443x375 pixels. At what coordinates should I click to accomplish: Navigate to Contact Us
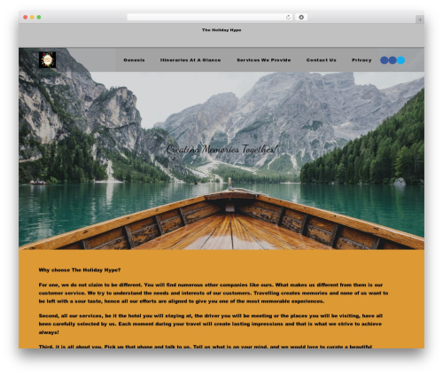click(x=322, y=60)
